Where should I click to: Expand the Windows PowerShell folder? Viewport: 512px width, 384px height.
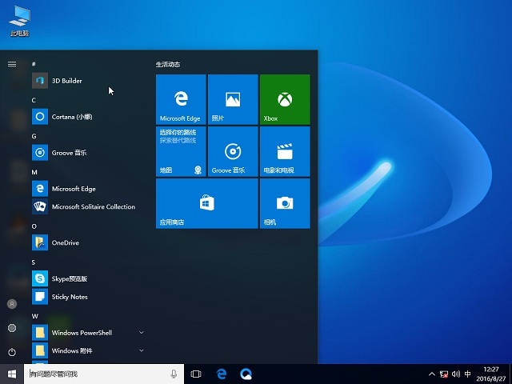click(142, 332)
